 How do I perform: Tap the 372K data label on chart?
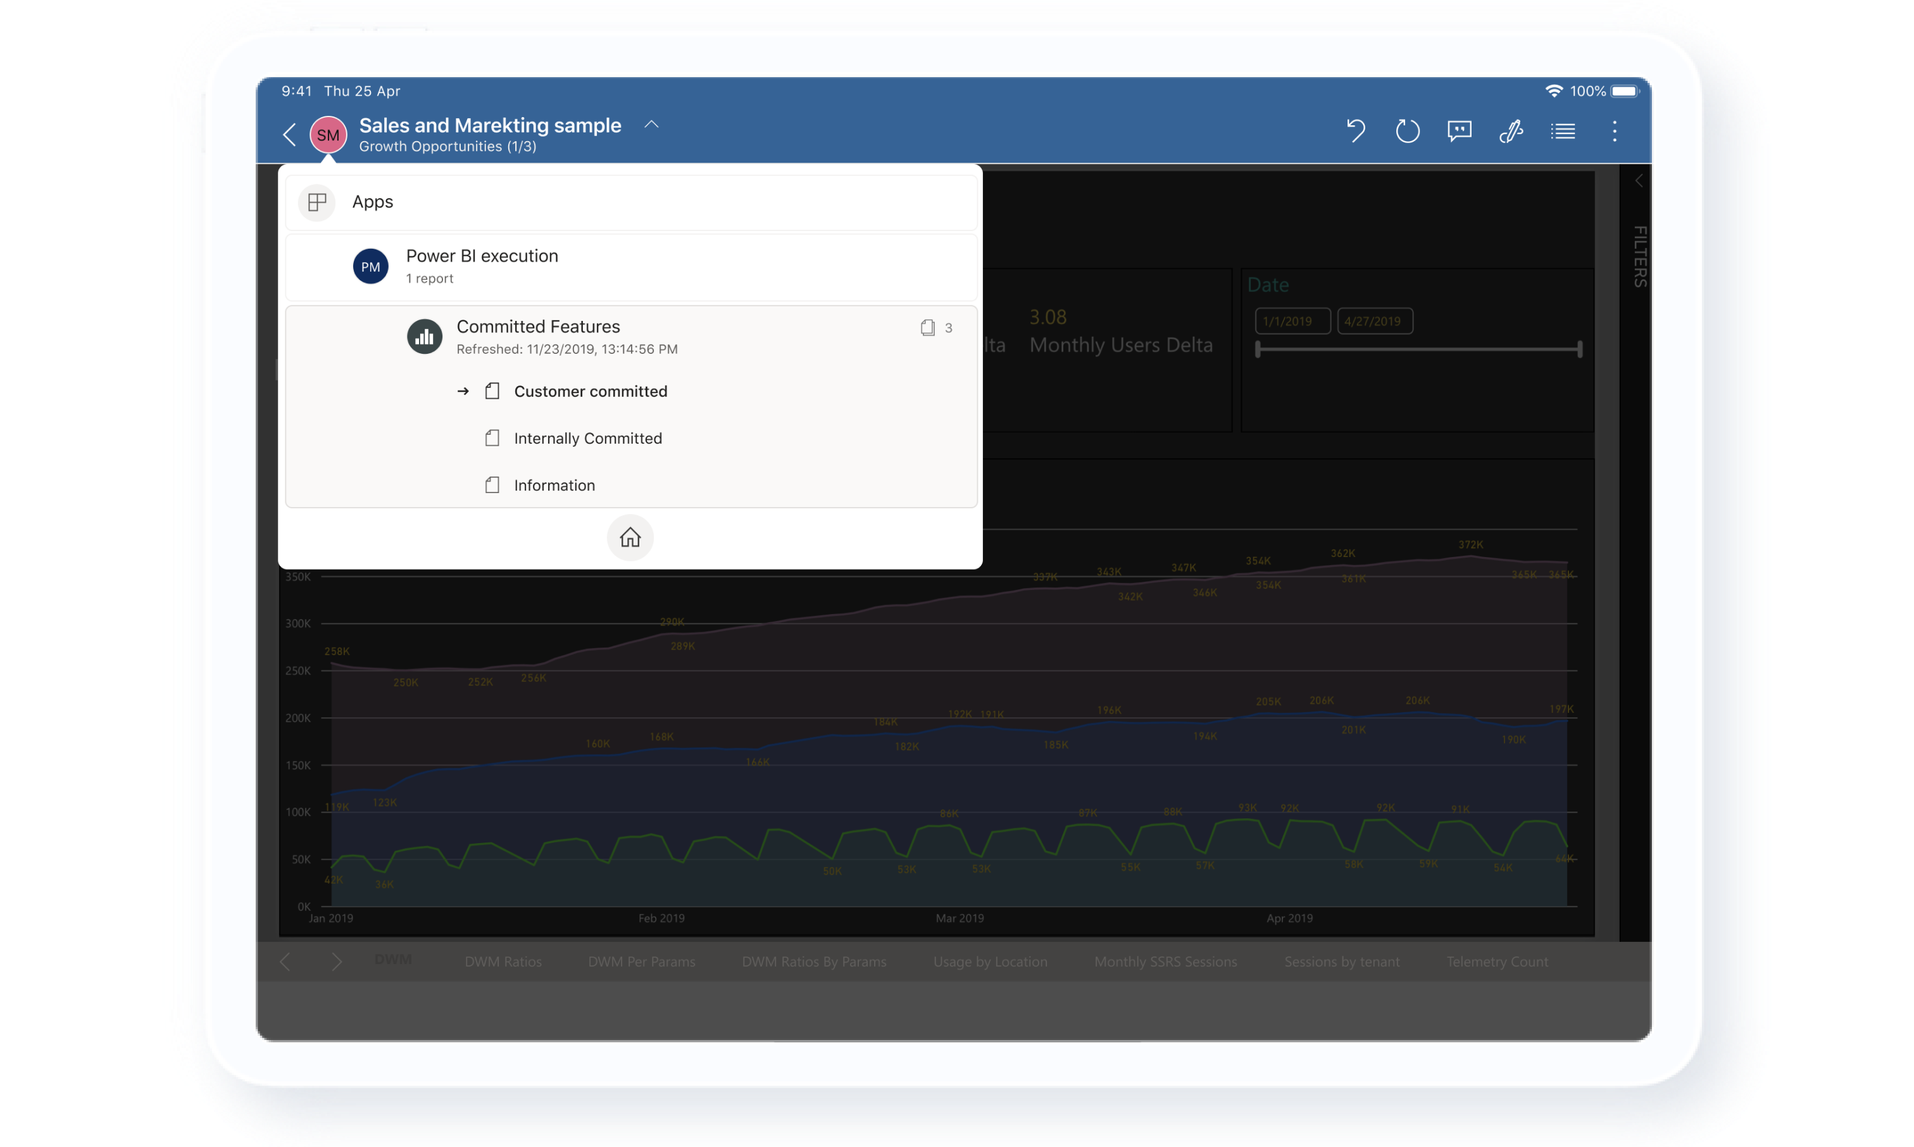point(1470,545)
